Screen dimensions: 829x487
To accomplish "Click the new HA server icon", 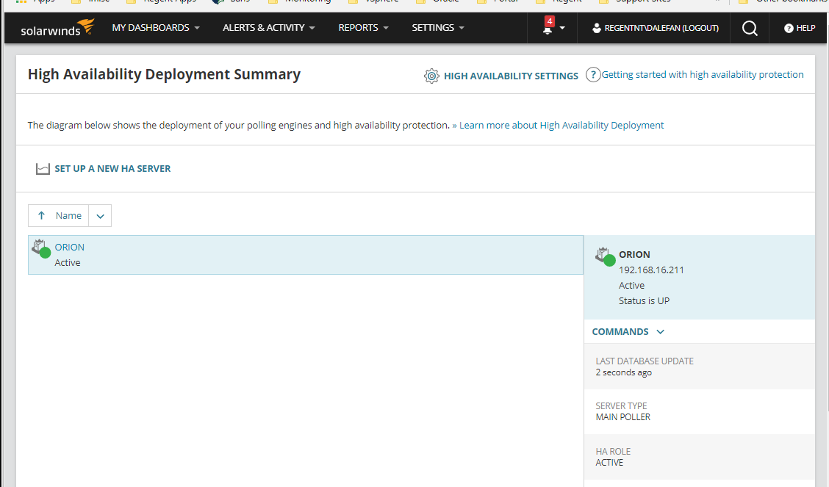I will click(x=43, y=168).
